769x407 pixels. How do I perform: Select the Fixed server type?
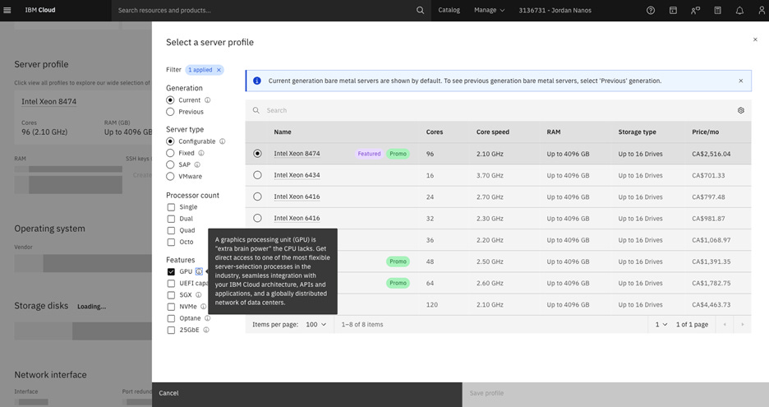[x=170, y=153]
